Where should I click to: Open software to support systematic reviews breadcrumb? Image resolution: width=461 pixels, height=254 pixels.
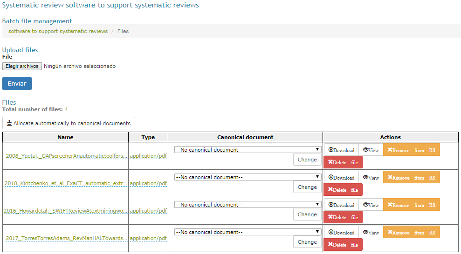click(58, 31)
